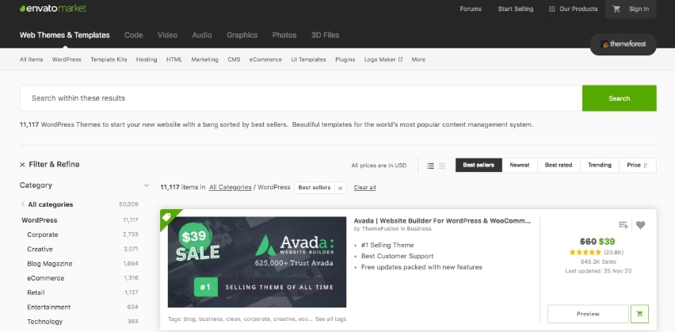Viewport: 675px width, 332px height.
Task: Open Hosting menu item
Action: [147, 59]
